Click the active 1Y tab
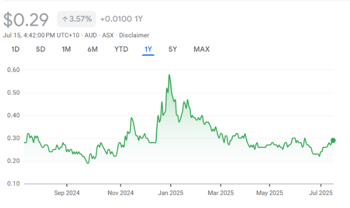 coord(148,49)
